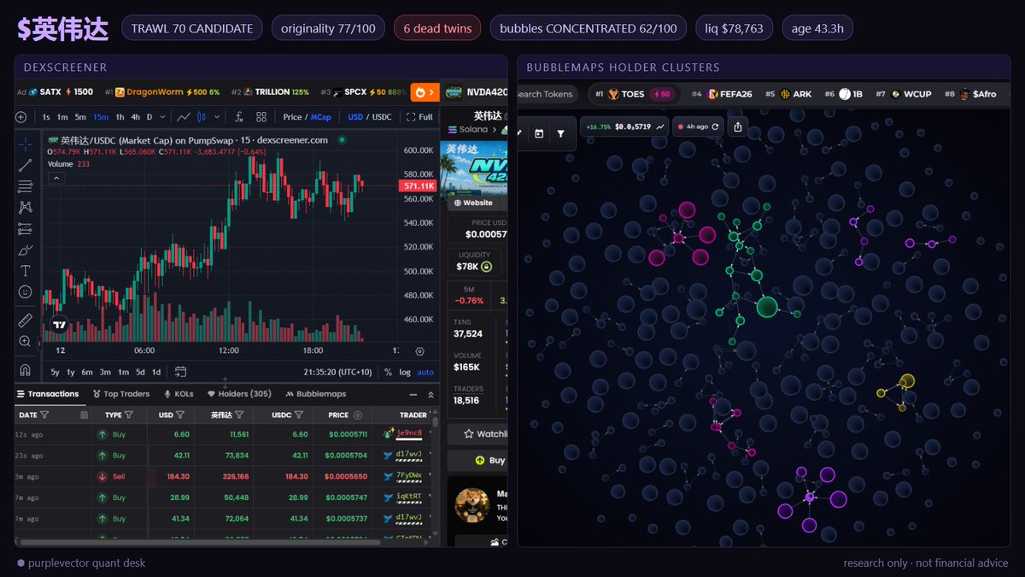Minimize the transactions panel dash icon
Viewport: 1025px width, 577px height.
click(414, 394)
